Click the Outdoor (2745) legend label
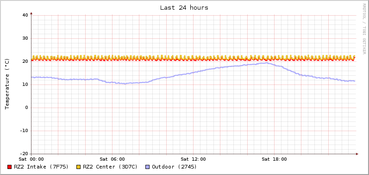369x175 pixels. coord(175,167)
